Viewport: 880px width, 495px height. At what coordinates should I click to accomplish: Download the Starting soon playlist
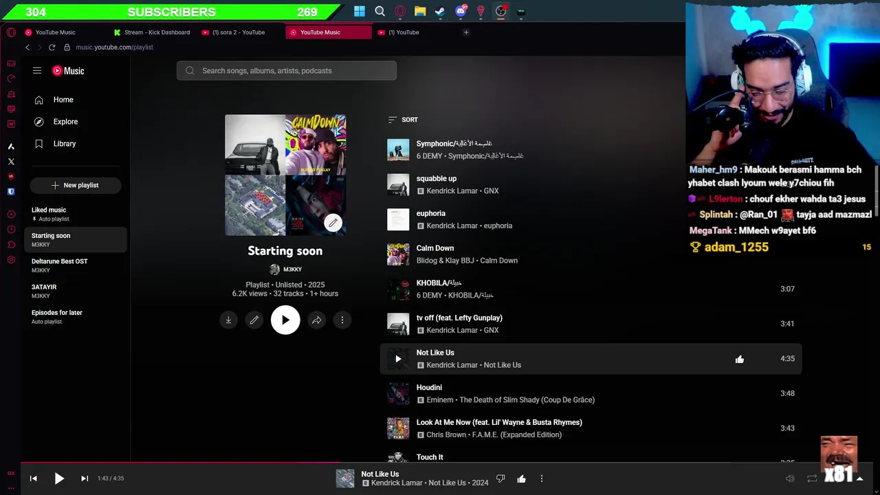[x=228, y=320]
